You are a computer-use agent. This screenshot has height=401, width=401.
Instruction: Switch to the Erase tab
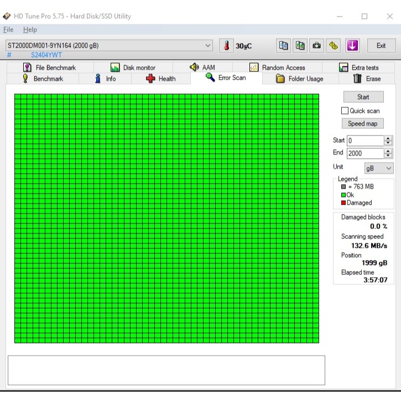[x=367, y=79]
